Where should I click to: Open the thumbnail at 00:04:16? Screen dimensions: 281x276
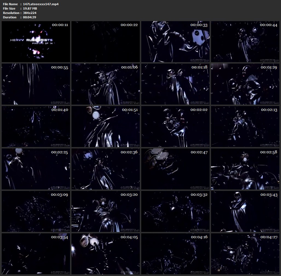tap(175, 254)
